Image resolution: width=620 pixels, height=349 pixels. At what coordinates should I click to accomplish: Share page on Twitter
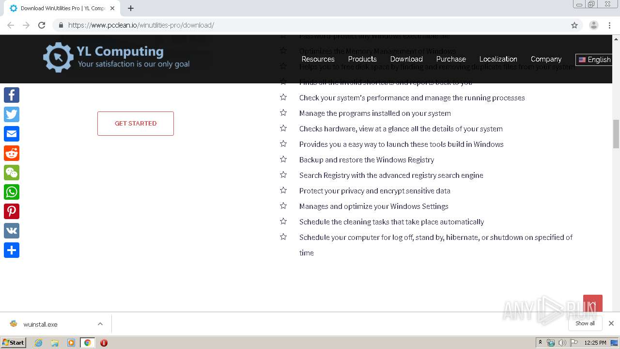tap(12, 114)
